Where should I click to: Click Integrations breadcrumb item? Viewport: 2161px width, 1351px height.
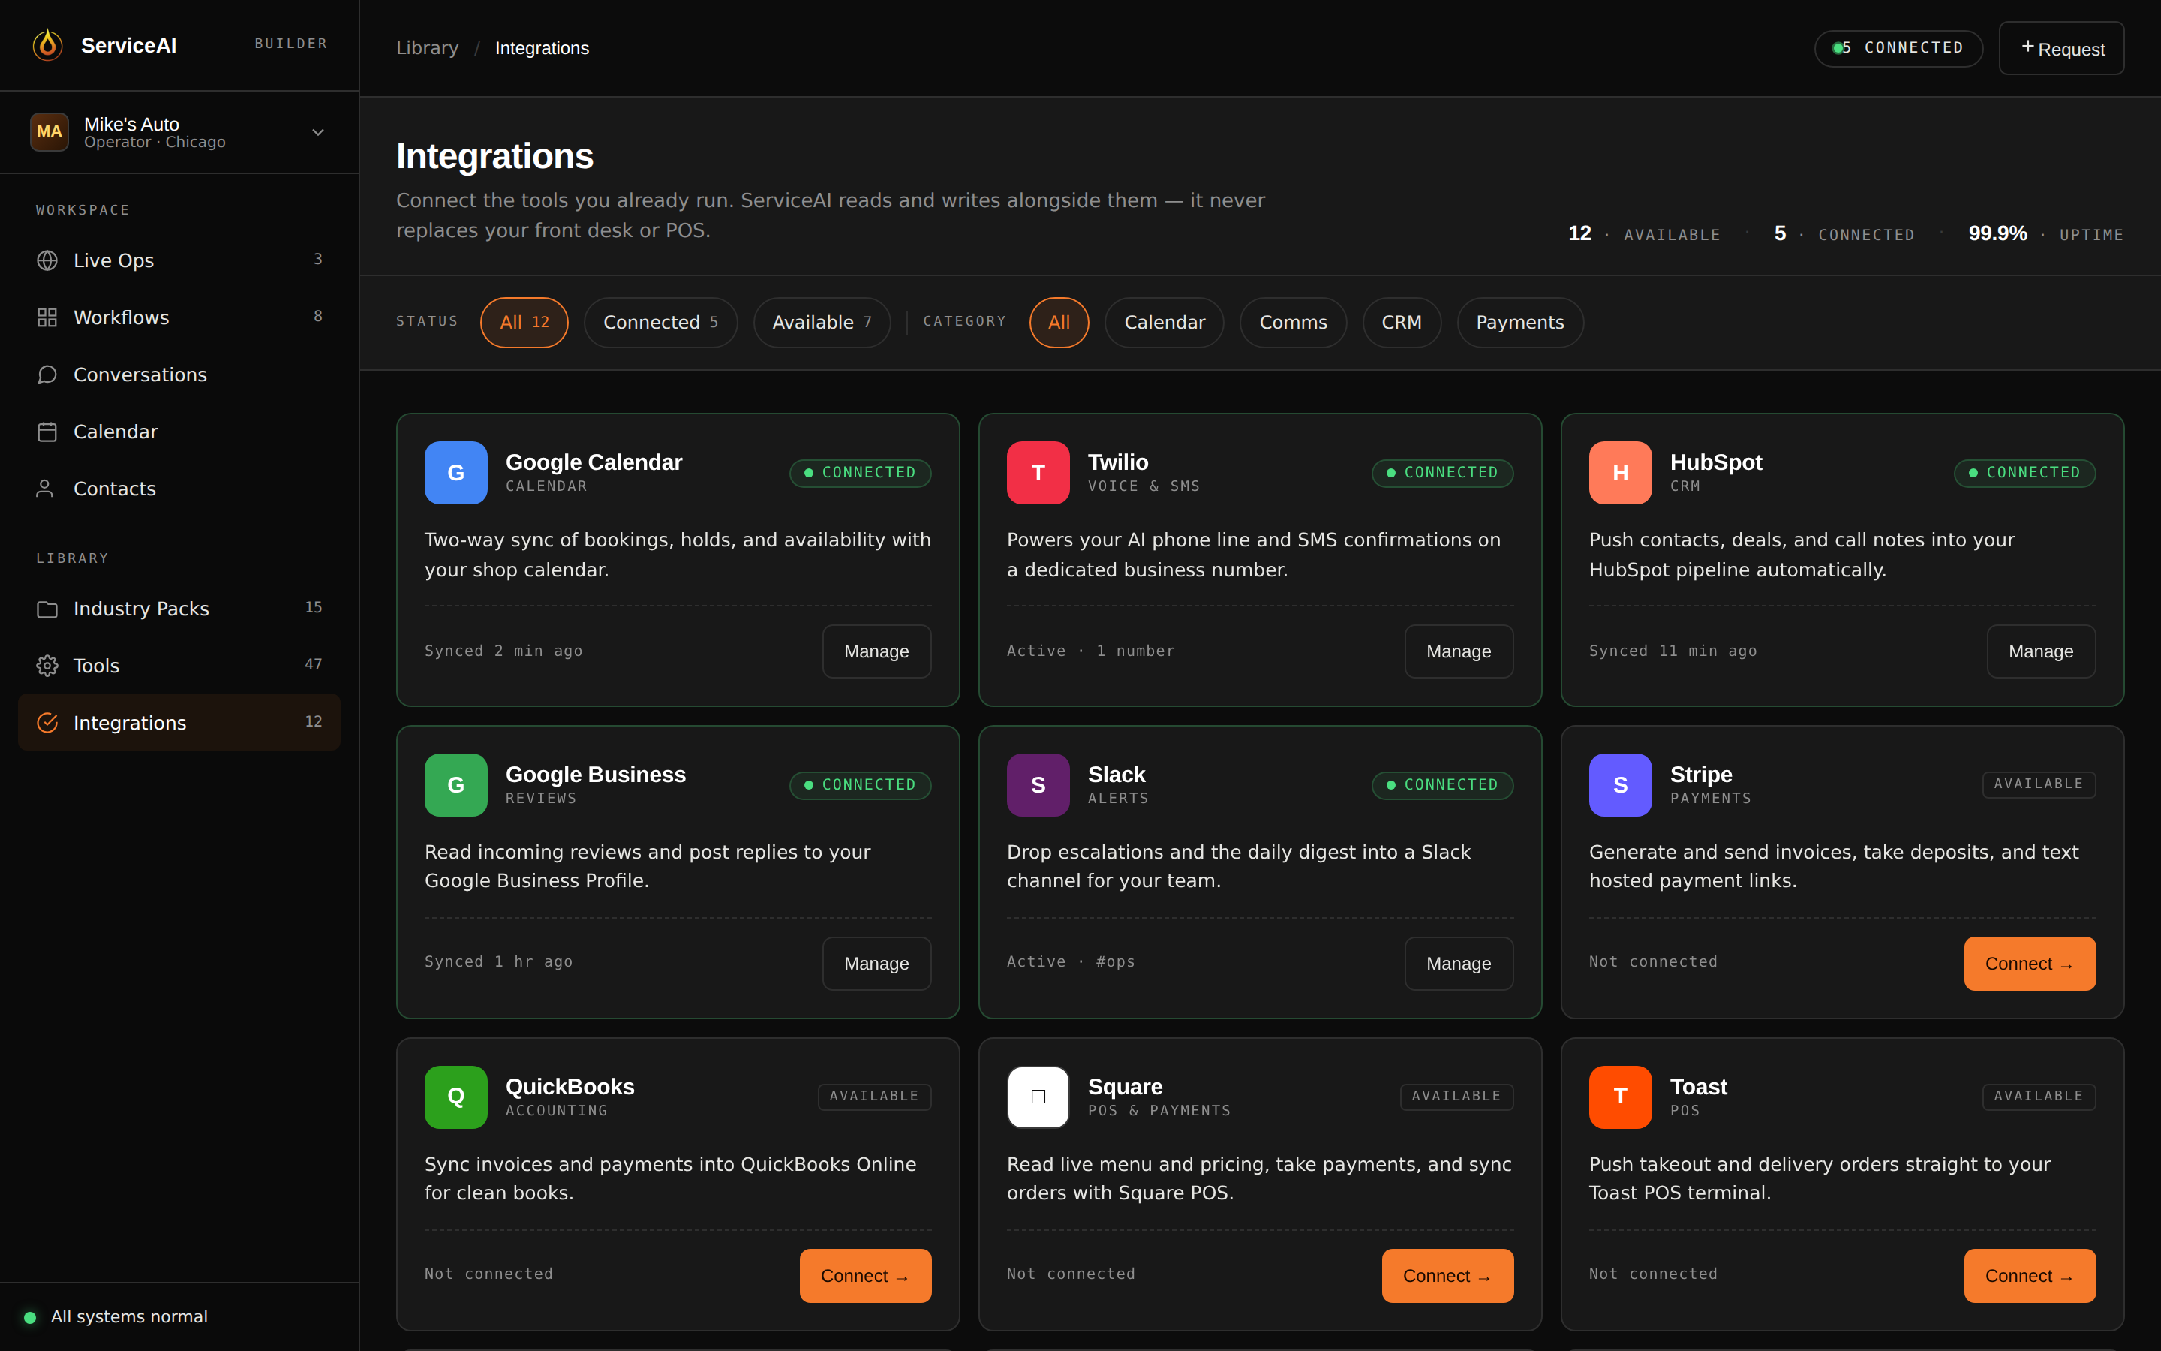pyautogui.click(x=542, y=48)
